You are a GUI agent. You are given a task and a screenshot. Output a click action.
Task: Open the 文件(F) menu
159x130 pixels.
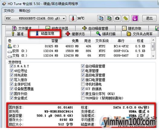pos(9,11)
